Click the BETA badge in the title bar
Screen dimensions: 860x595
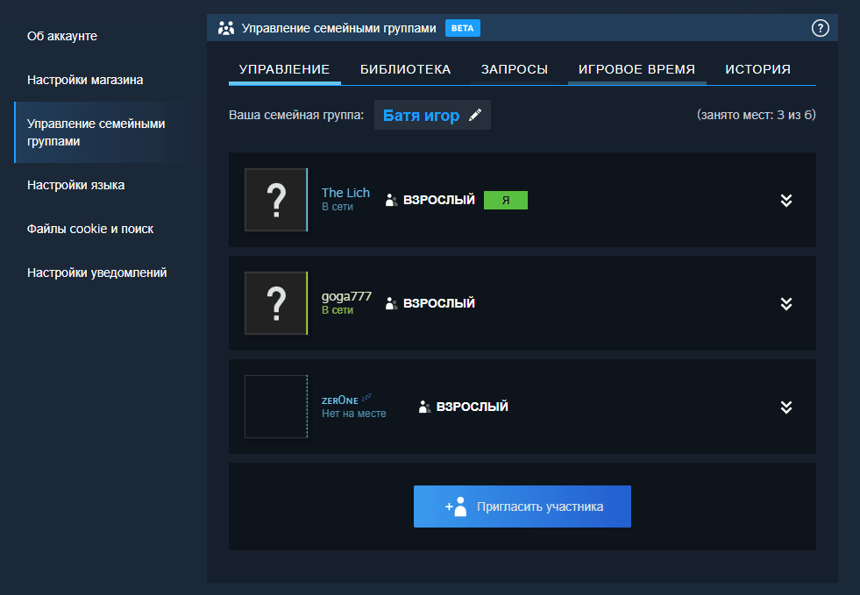point(462,27)
